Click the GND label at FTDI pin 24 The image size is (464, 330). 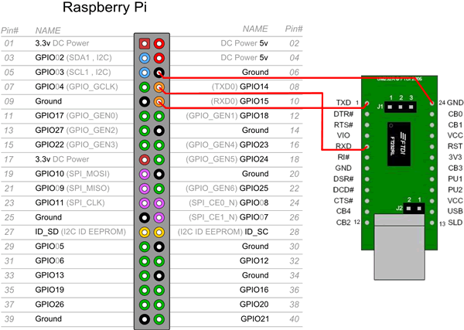[455, 103]
